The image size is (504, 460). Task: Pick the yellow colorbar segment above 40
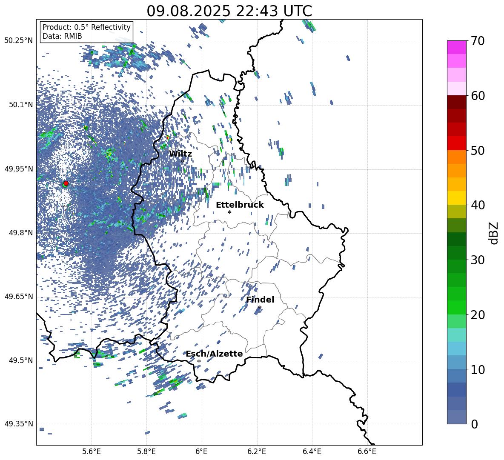click(x=457, y=198)
